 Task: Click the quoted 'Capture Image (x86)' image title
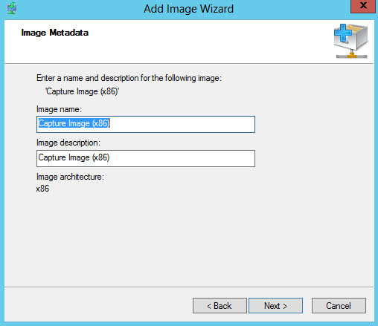pyautogui.click(x=82, y=91)
